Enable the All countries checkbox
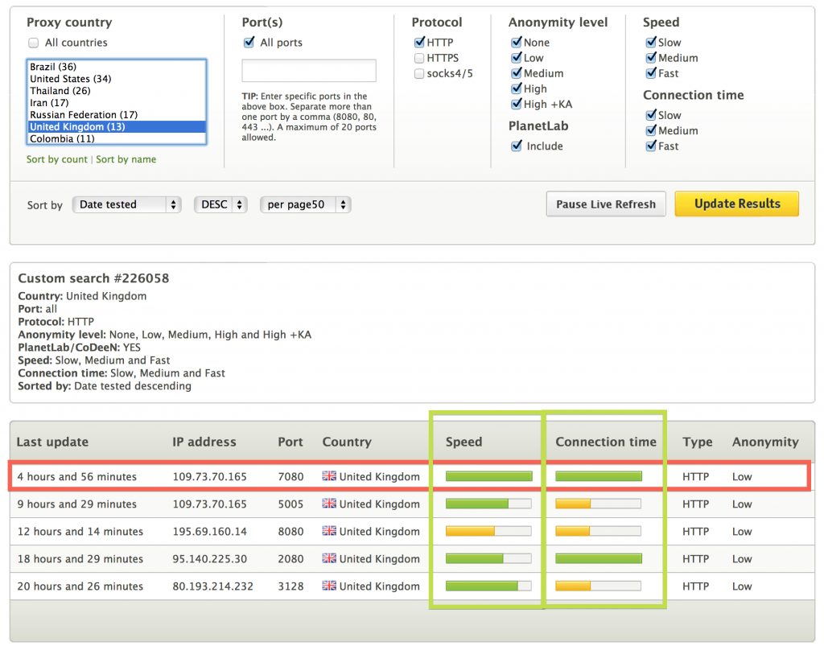Screen dimensions: 824x650 pos(34,43)
